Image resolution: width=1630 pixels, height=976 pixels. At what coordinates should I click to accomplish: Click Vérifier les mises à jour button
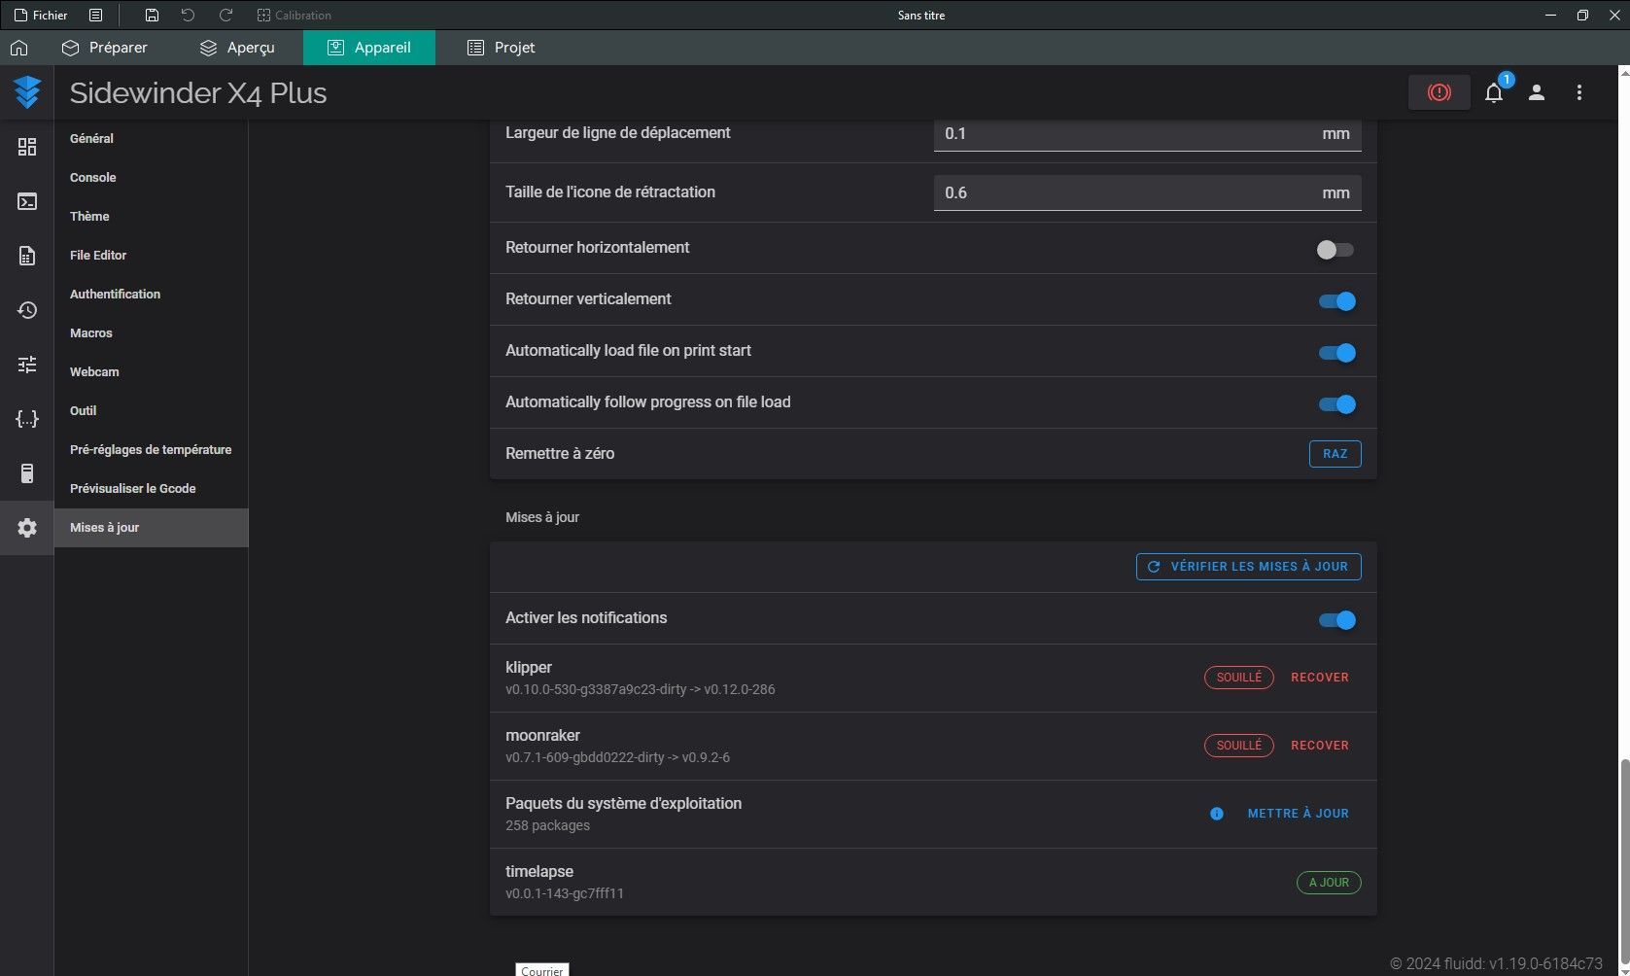click(x=1248, y=567)
